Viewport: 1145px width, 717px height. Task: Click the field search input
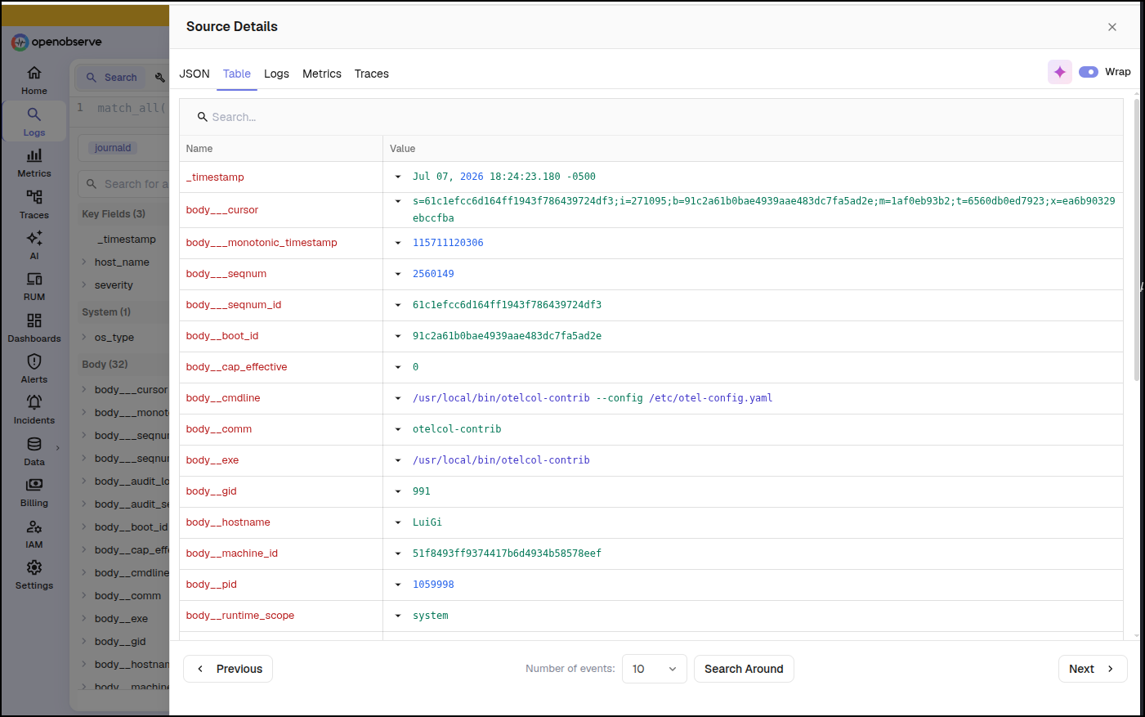pyautogui.click(x=651, y=117)
